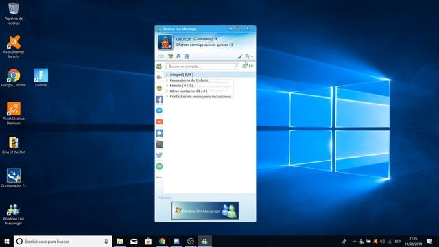Open the pencil customization icon in Messenger
This screenshot has width=439, height=247.
(239, 56)
